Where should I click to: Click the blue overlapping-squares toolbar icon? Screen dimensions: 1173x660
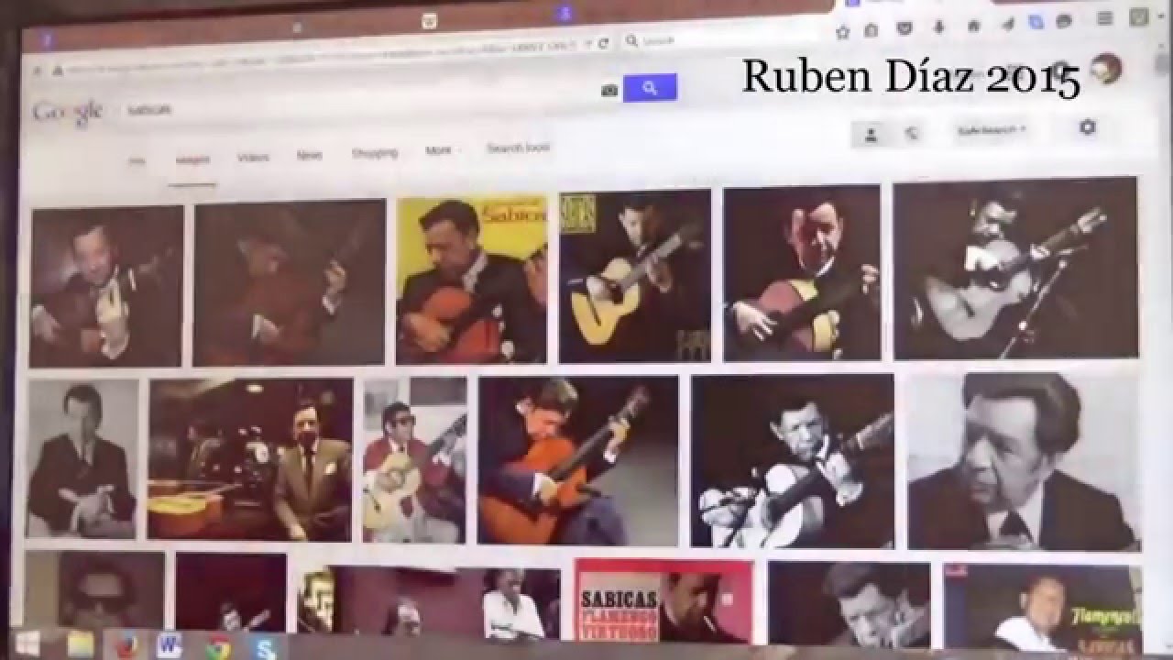(1036, 23)
